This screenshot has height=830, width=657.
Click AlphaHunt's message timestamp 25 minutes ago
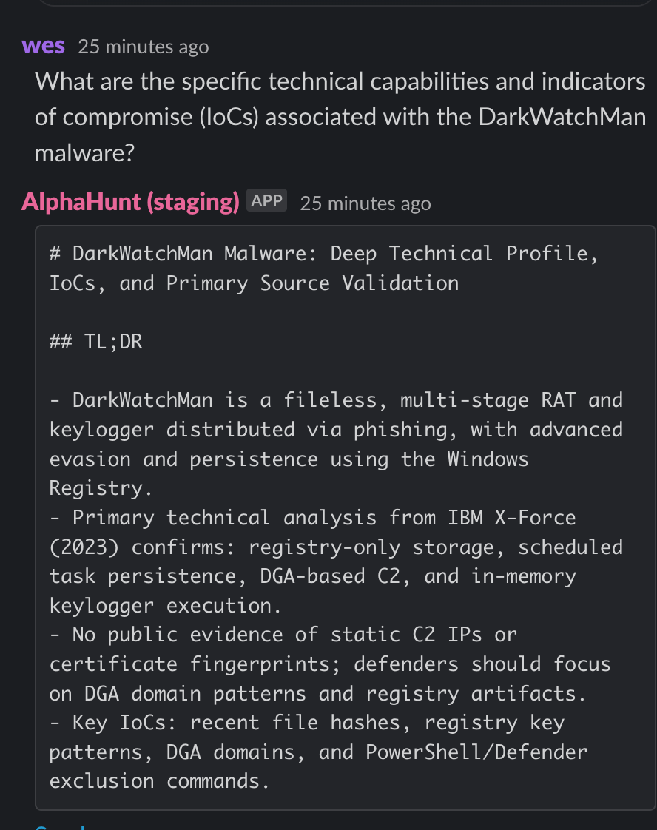pos(365,203)
